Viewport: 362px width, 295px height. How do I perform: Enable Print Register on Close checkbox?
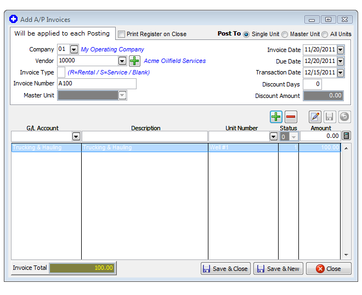pos(121,34)
